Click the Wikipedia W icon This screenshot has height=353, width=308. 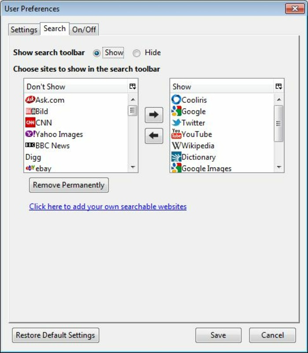[x=176, y=146]
